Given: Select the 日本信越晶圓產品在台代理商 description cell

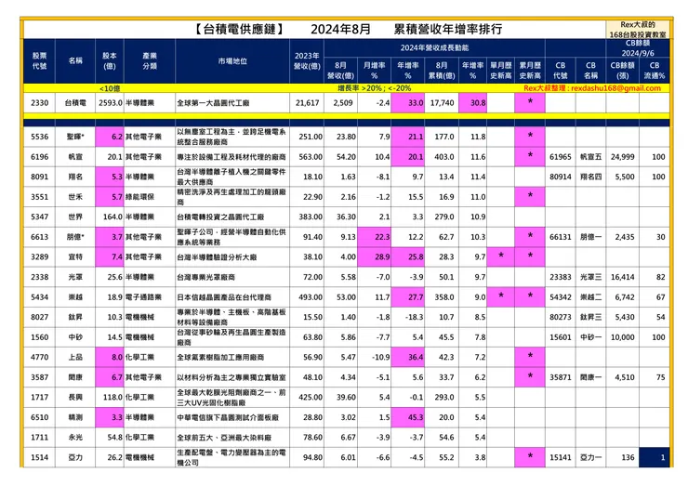Looking at the screenshot, I should 232,297.
